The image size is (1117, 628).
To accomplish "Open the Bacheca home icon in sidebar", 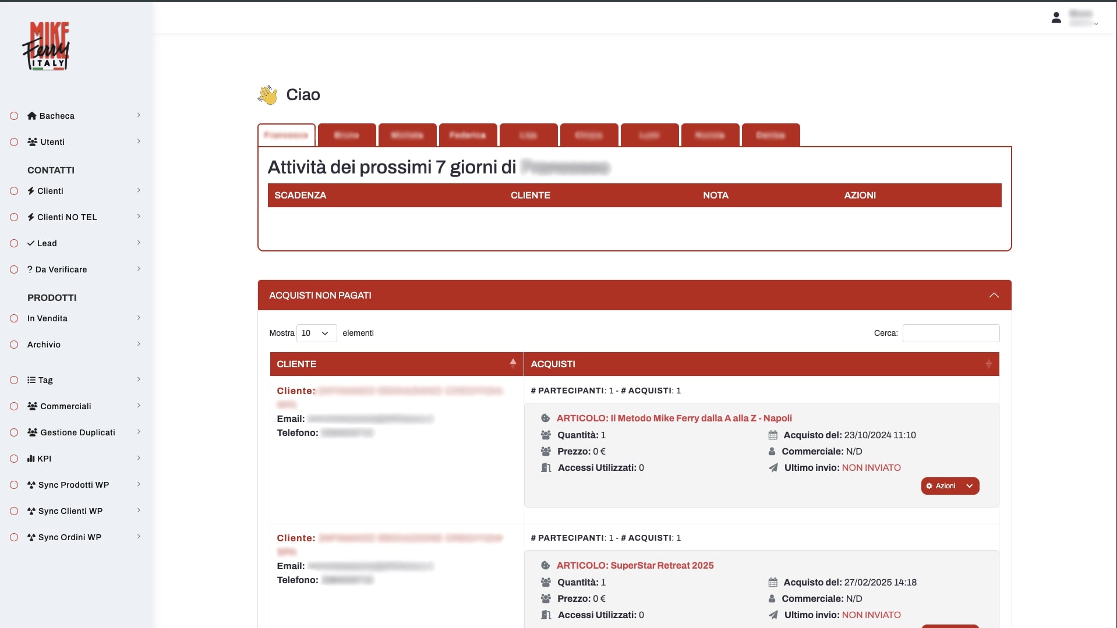I will (31, 116).
